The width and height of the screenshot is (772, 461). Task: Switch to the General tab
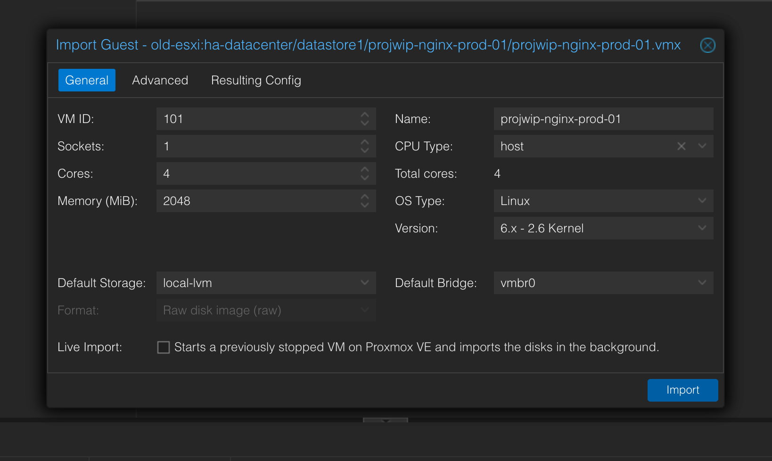point(87,80)
